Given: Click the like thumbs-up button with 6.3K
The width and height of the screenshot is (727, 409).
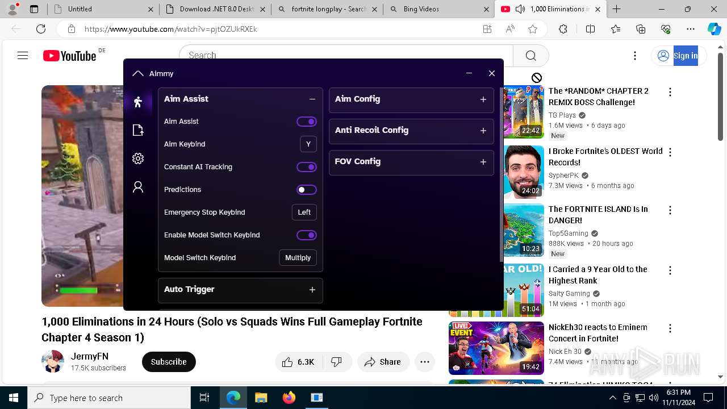Looking at the screenshot, I should pos(299,362).
